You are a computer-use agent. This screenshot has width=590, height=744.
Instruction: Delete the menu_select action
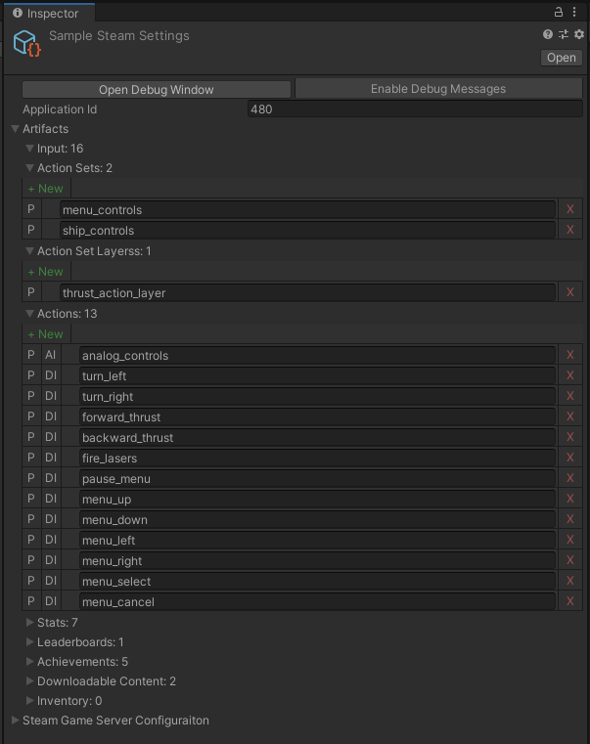pyautogui.click(x=570, y=581)
